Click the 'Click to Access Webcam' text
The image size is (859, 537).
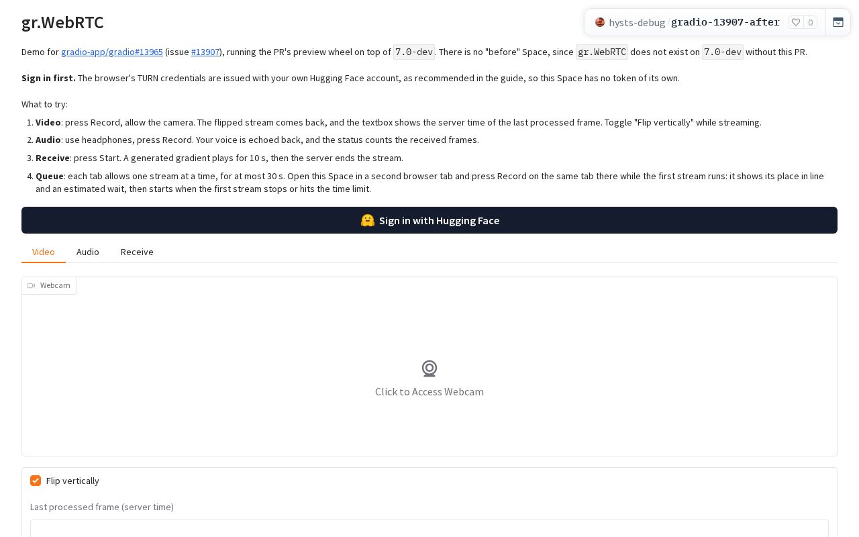429,391
